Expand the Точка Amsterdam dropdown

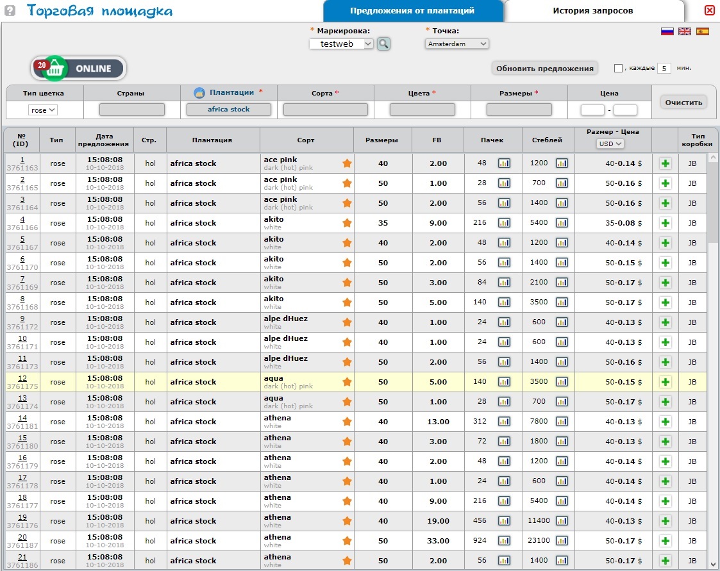(x=456, y=44)
